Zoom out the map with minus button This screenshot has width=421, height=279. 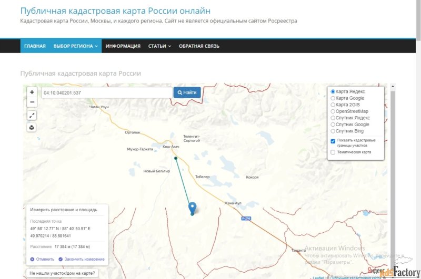point(32,102)
